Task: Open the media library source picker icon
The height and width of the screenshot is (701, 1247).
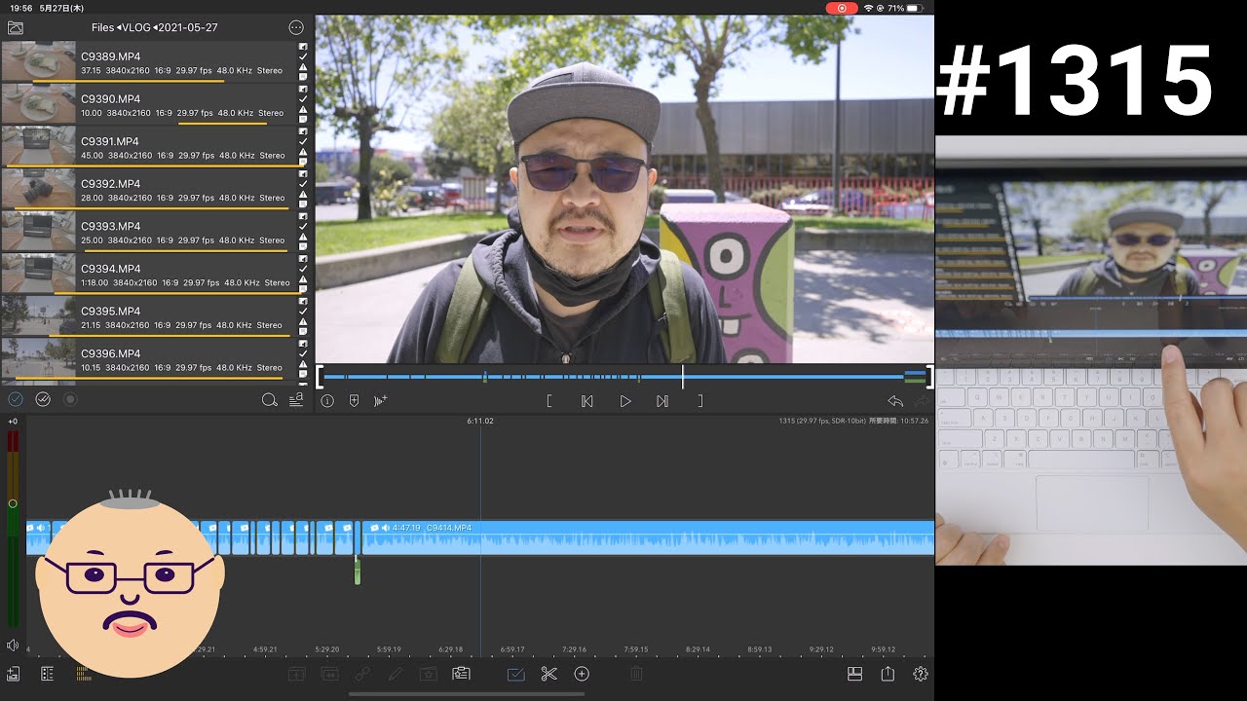Action: 15,27
